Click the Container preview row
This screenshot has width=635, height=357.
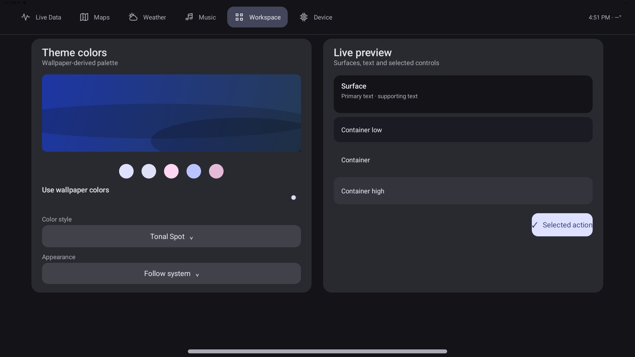pyautogui.click(x=463, y=160)
